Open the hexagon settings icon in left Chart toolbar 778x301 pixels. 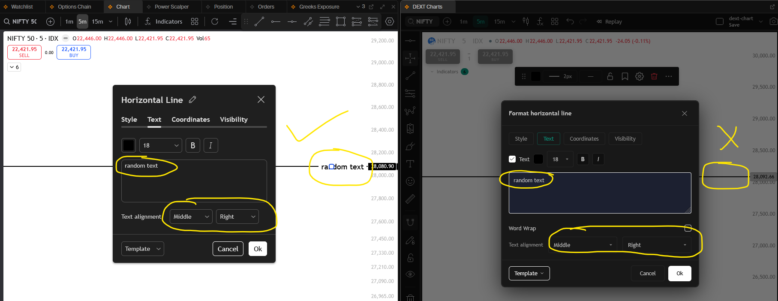pos(390,21)
